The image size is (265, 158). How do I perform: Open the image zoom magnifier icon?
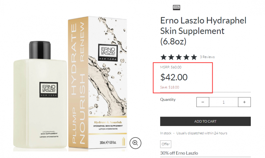(135, 143)
